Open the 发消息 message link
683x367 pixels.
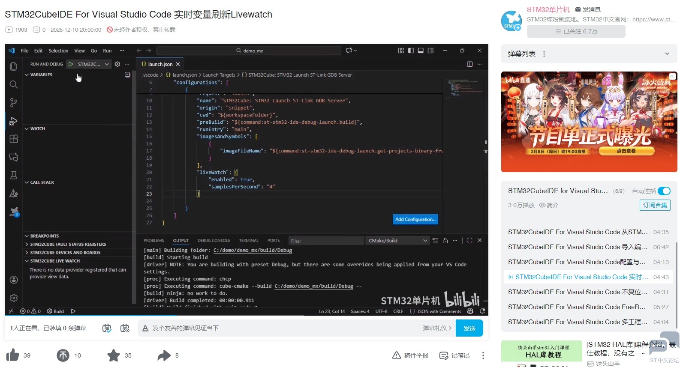tap(588, 9)
